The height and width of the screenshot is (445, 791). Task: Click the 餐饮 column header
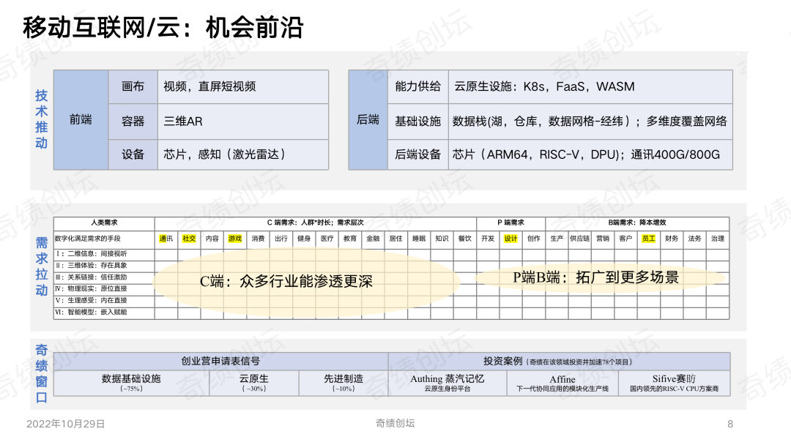point(464,239)
